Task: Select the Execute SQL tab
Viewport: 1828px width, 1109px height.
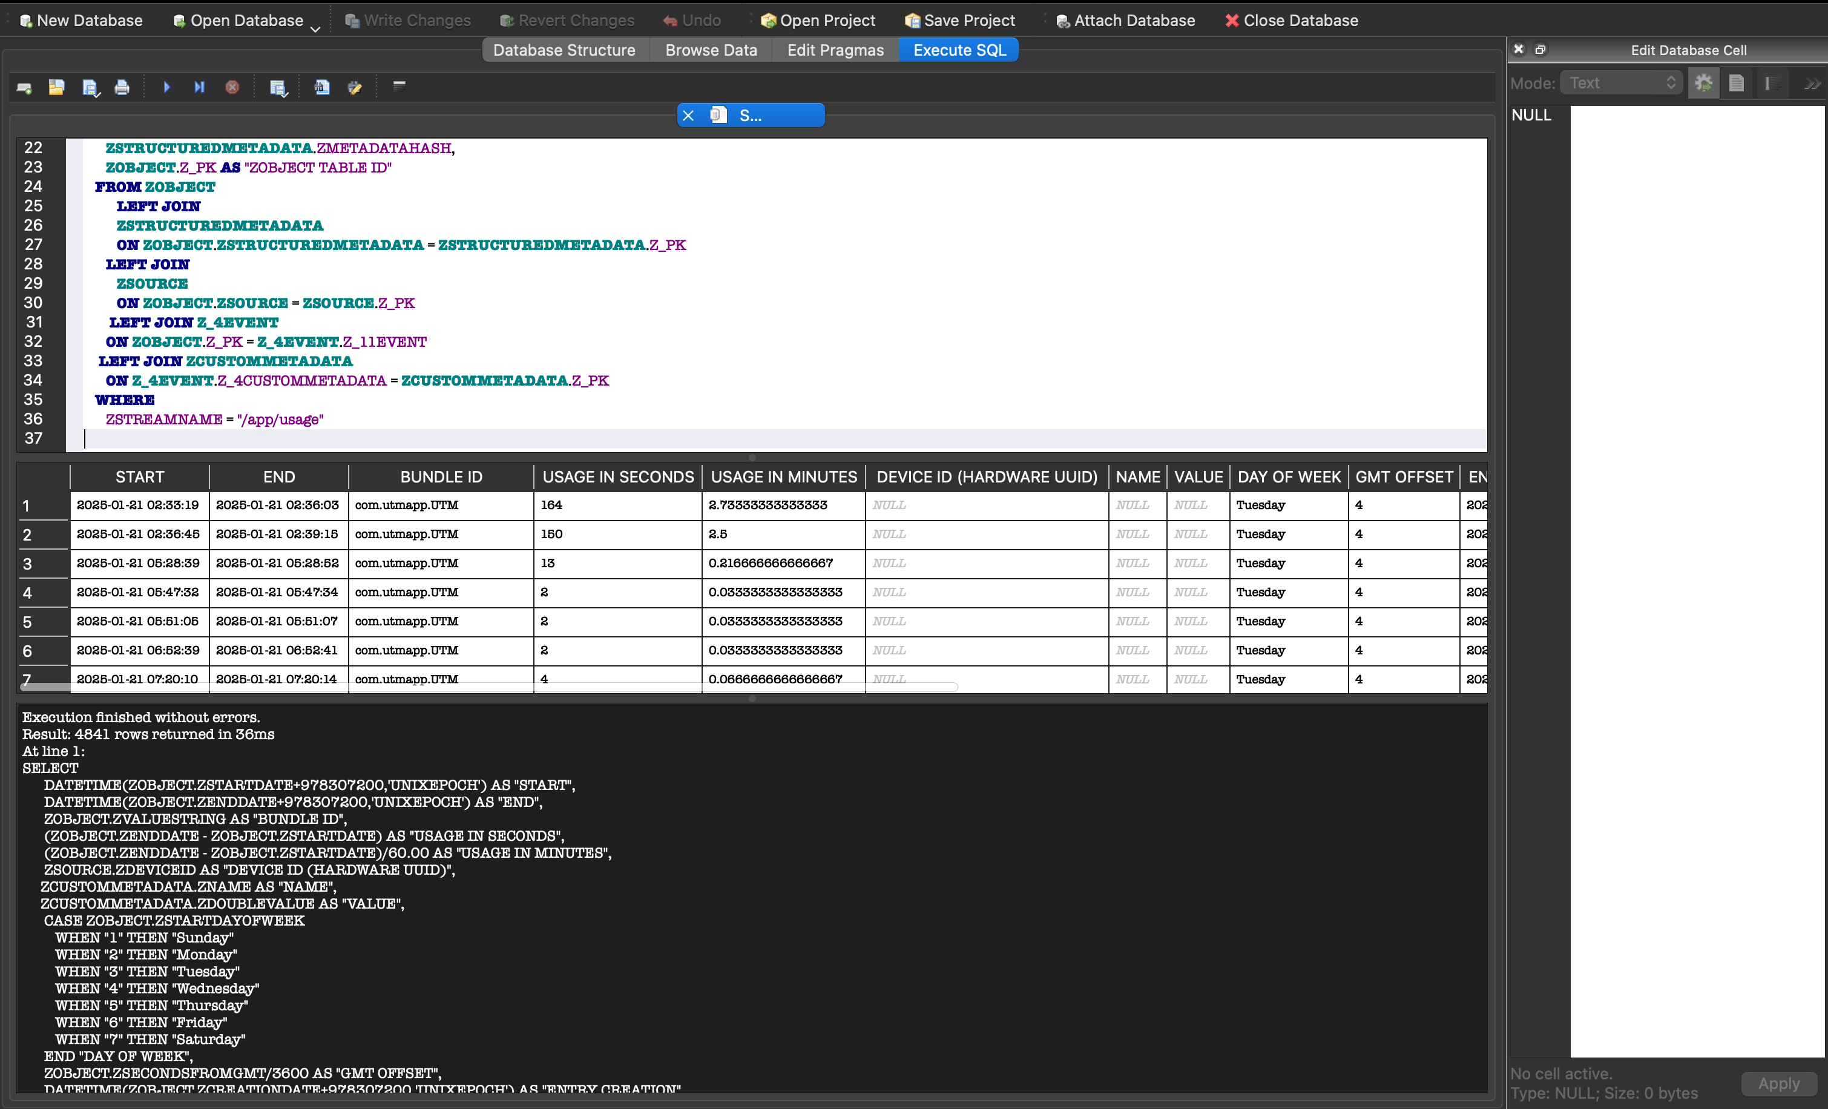Action: 959,50
